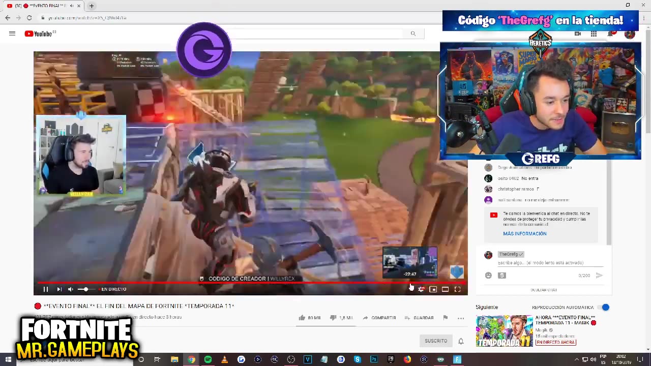Viewport: 651px width, 366px height.
Task: Go back in browser
Action: [x=8, y=18]
